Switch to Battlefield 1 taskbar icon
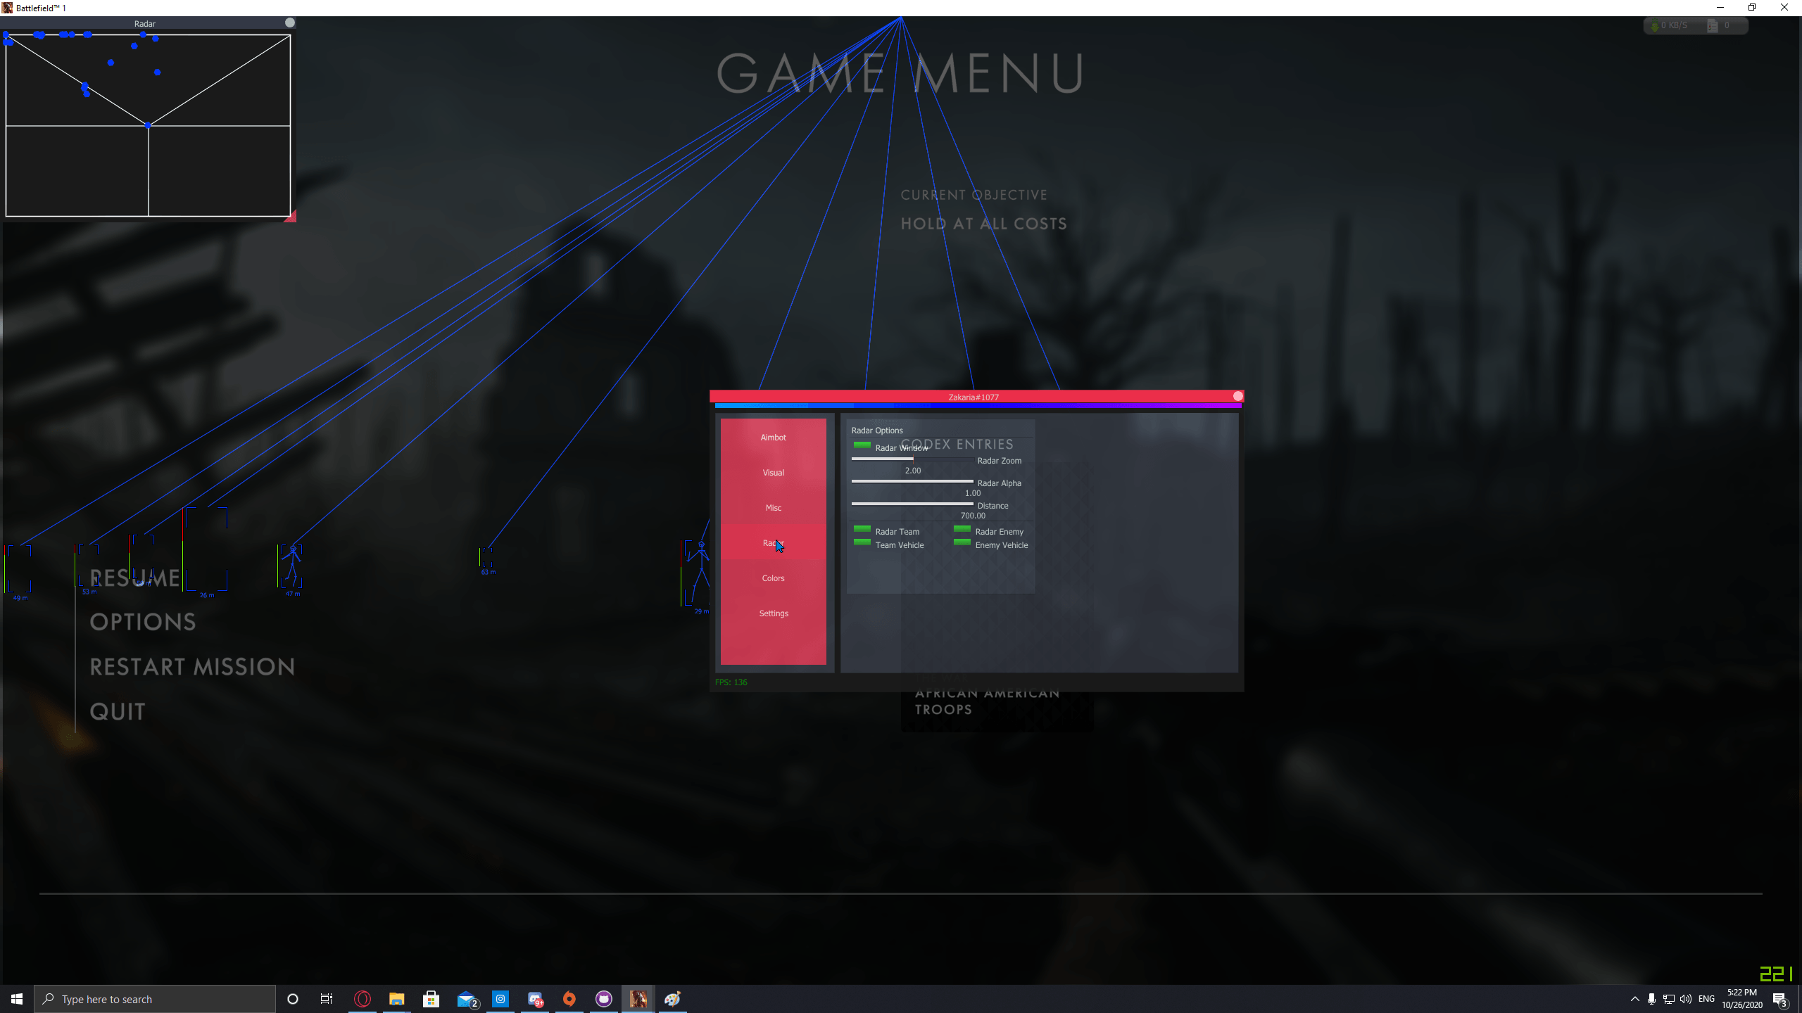The height and width of the screenshot is (1013, 1802). coord(638,999)
